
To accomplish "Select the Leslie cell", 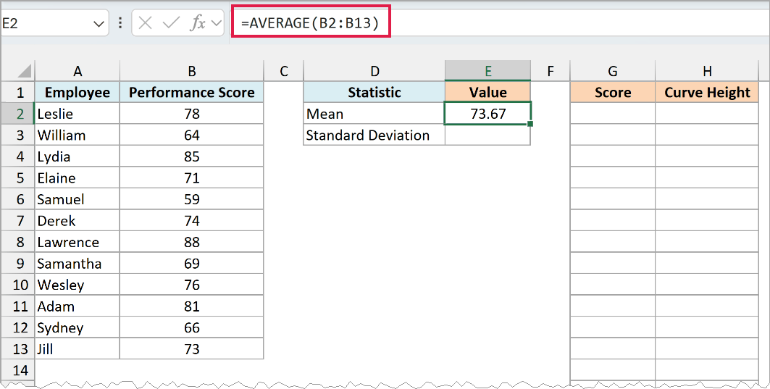I will pos(77,114).
